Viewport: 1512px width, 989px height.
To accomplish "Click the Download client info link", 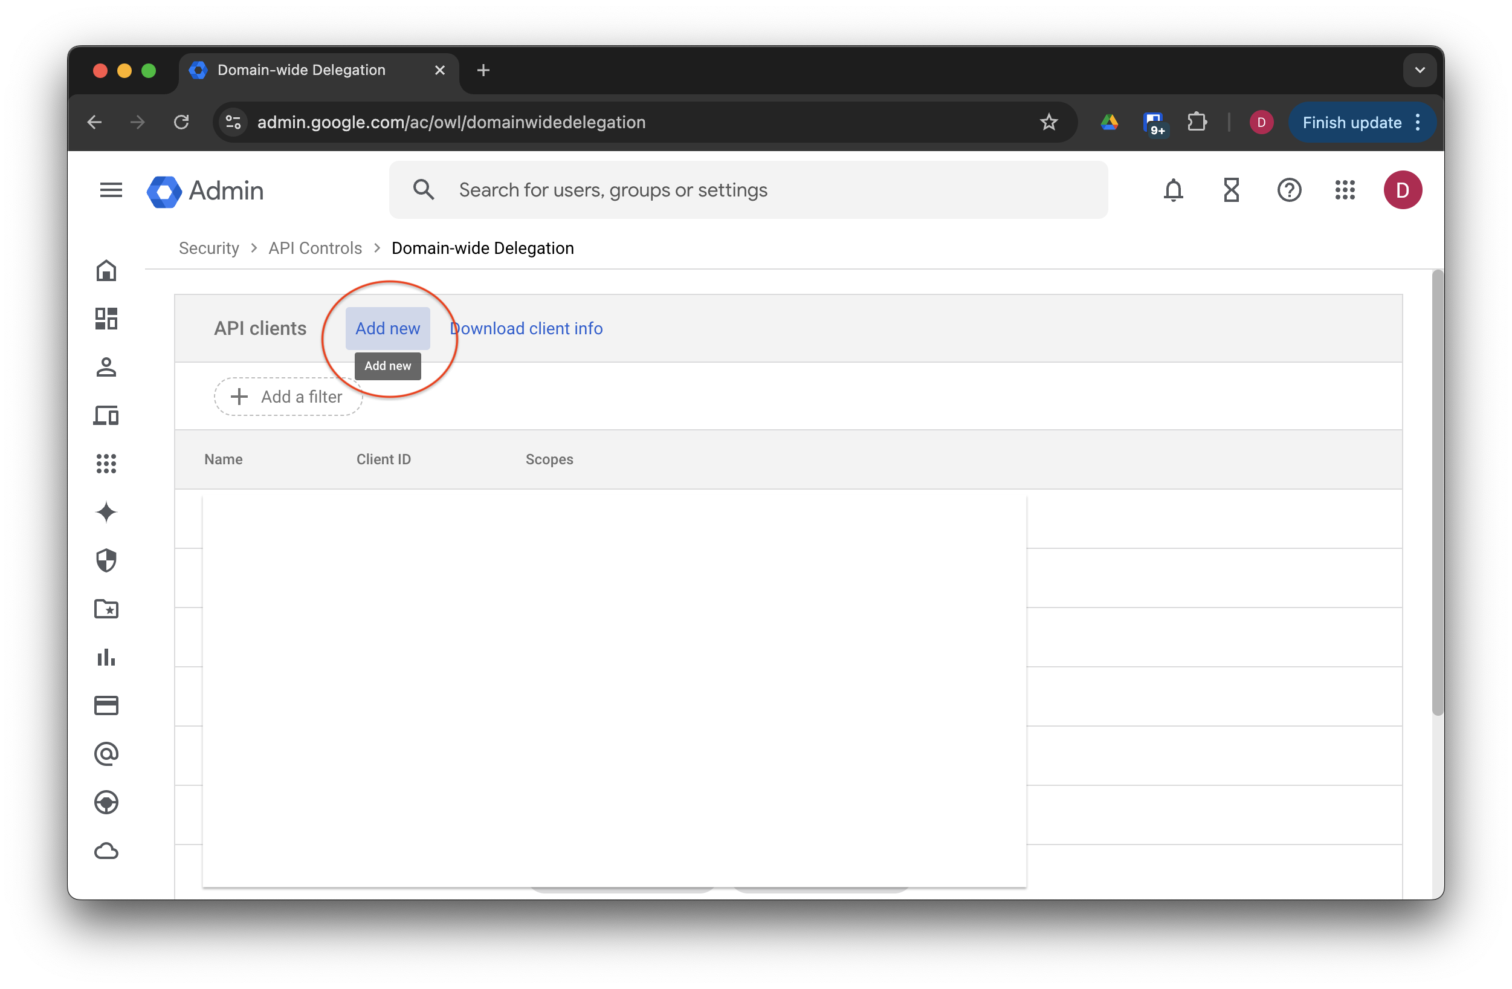I will tap(526, 329).
